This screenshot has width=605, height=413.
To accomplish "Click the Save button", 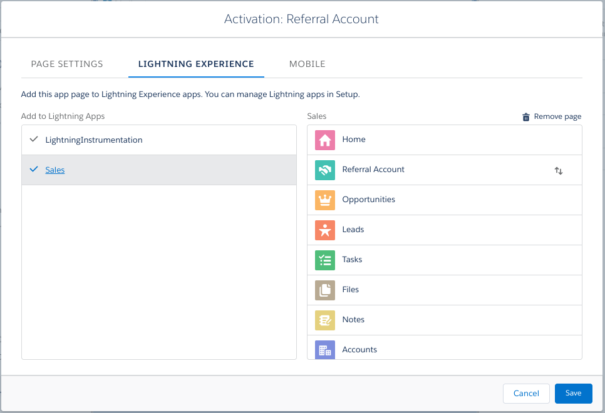I will coord(573,393).
